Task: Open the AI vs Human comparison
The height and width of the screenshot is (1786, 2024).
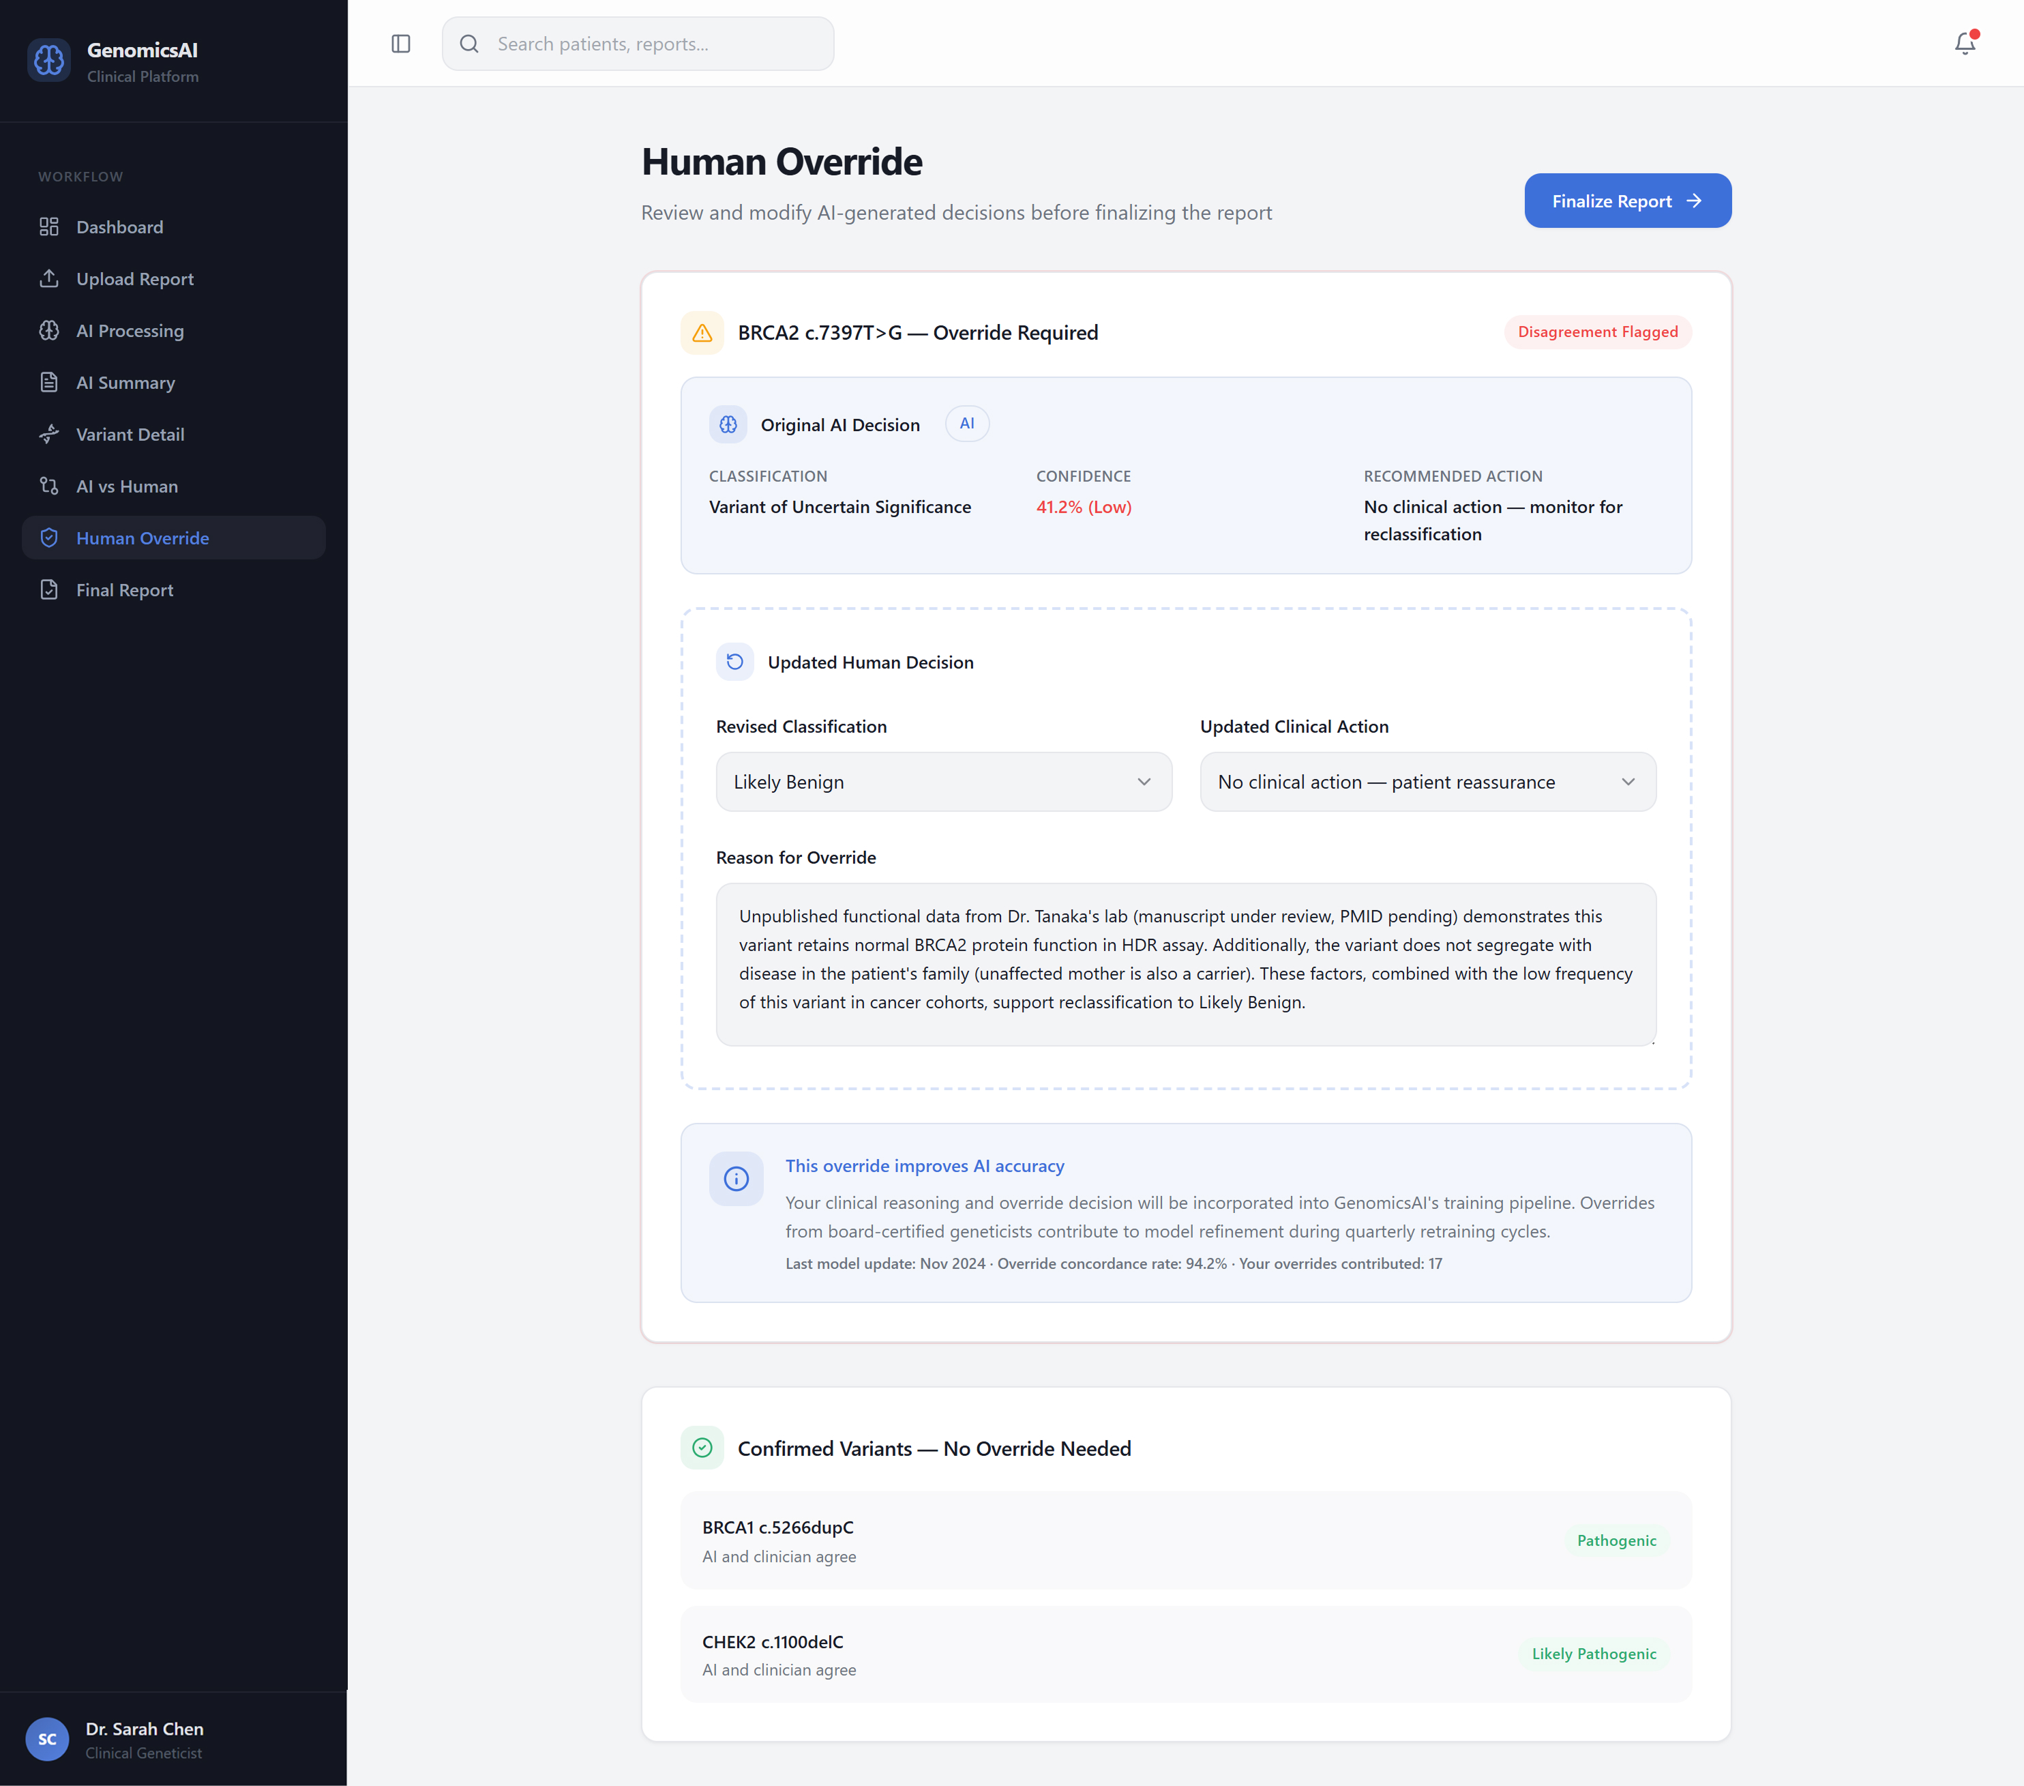Action: coord(173,486)
